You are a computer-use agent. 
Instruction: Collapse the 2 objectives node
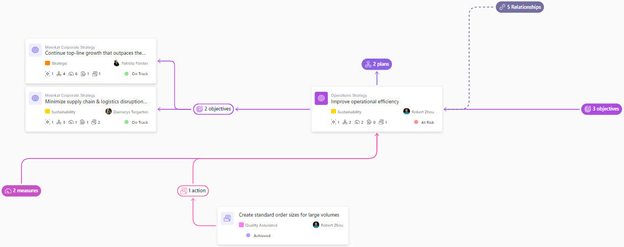coord(213,109)
